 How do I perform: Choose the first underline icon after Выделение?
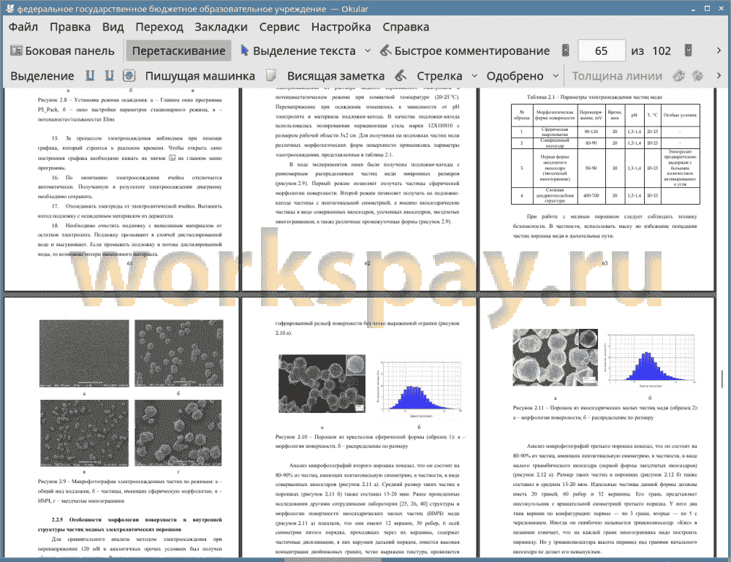pyautogui.click(x=90, y=75)
